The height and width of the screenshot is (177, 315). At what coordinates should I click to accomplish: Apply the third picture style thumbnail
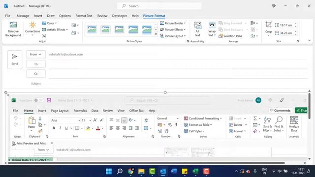tap(119, 29)
